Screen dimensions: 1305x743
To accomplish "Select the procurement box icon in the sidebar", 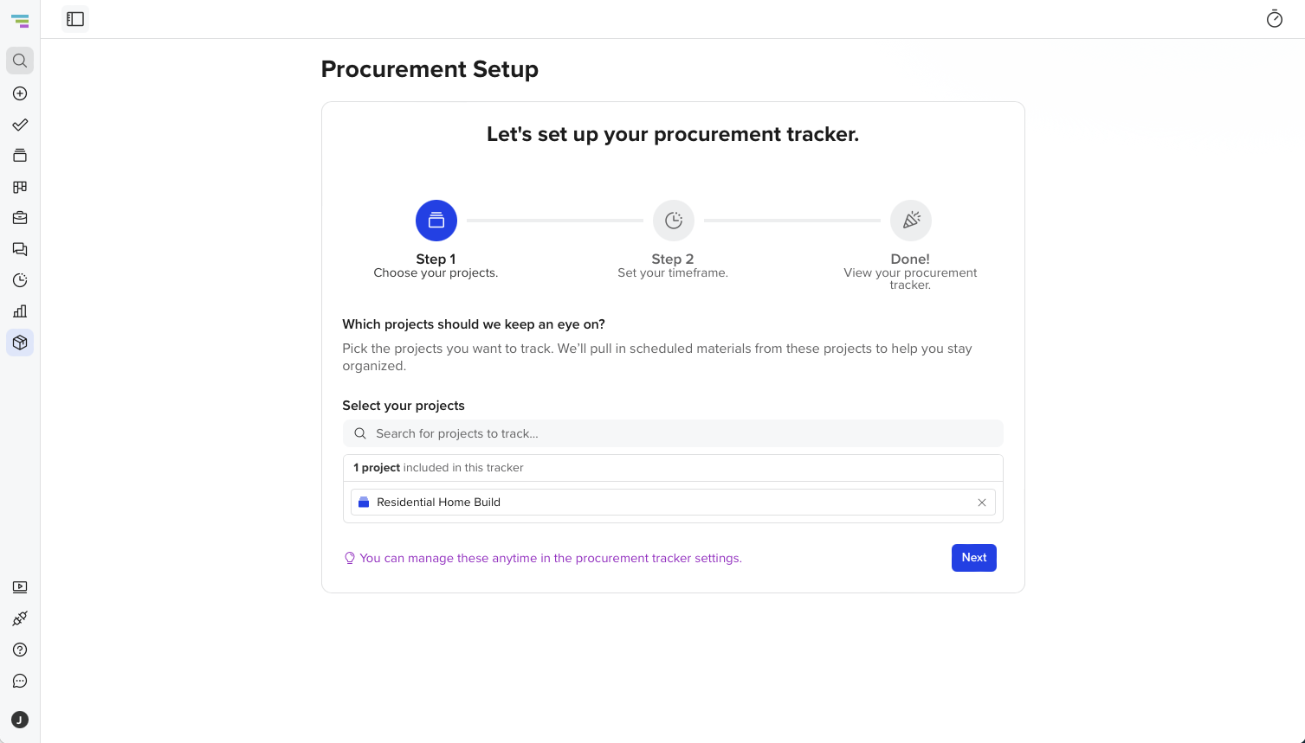I will coord(20,343).
